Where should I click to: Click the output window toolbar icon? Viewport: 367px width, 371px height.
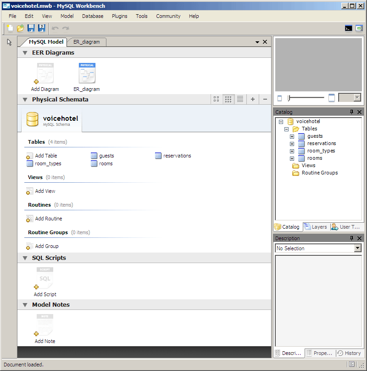click(x=359, y=28)
